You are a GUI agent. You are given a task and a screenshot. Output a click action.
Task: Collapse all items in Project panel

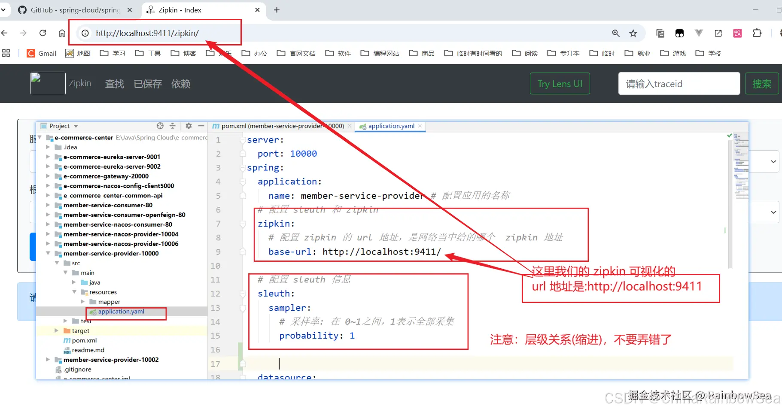pyautogui.click(x=173, y=126)
